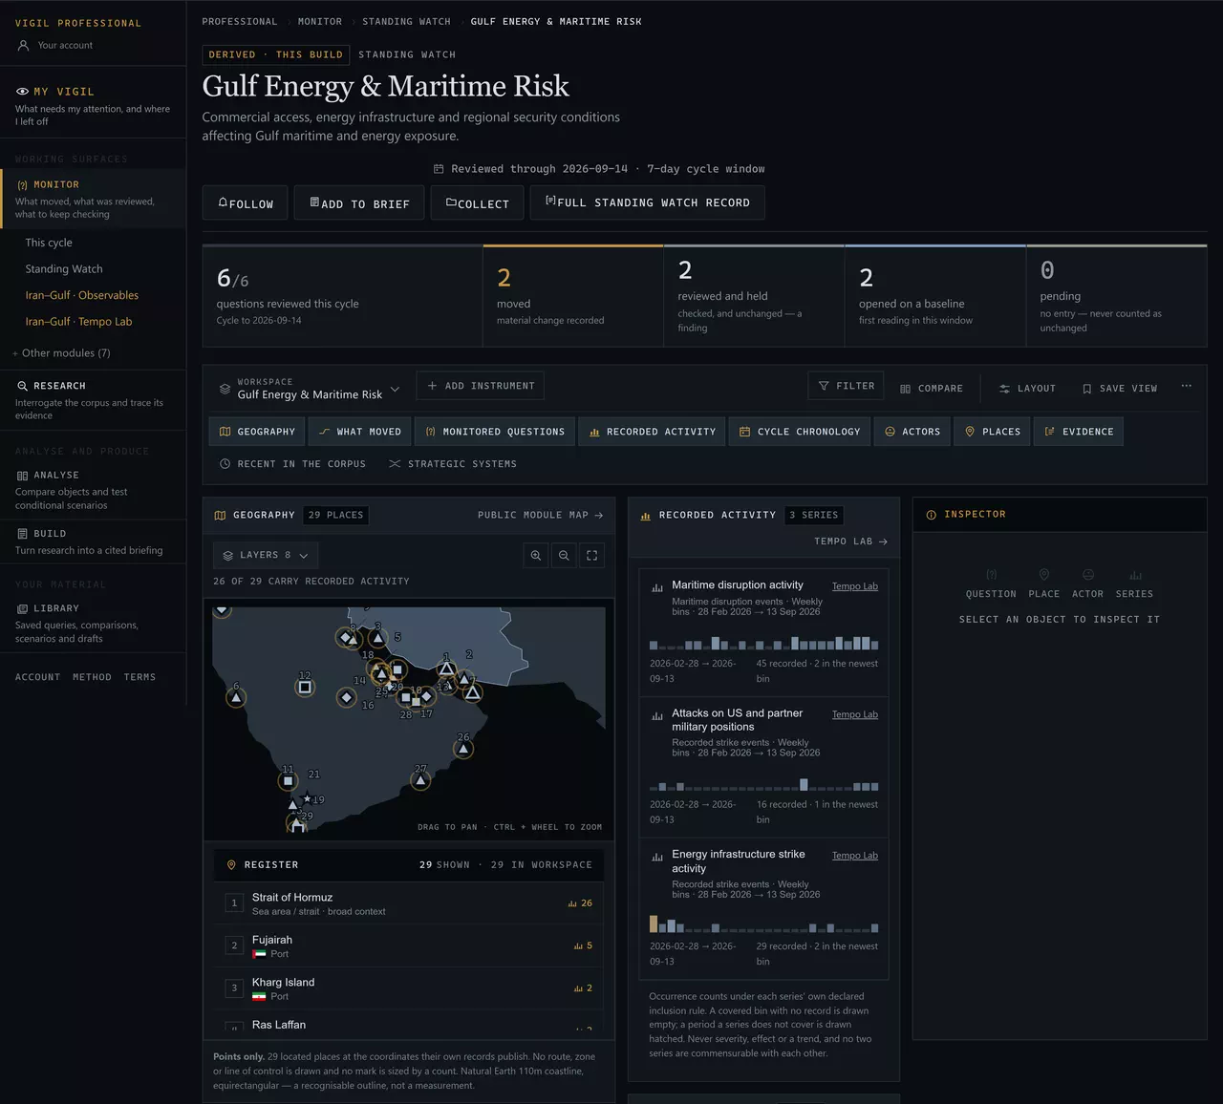This screenshot has height=1104, width=1223.
Task: Zoom in on the geography map
Action: [x=536, y=555]
